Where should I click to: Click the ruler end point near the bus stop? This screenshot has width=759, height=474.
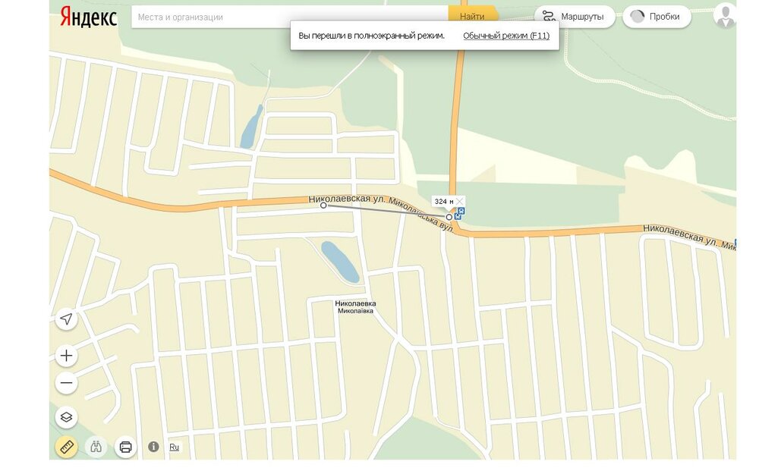coord(449,217)
